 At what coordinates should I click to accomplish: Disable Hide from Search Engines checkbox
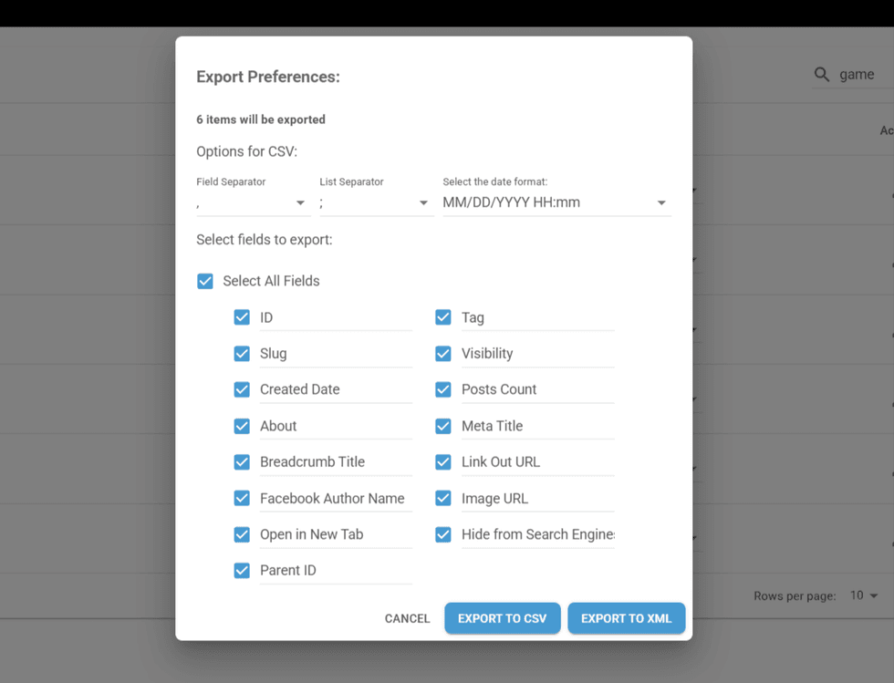[x=443, y=534]
